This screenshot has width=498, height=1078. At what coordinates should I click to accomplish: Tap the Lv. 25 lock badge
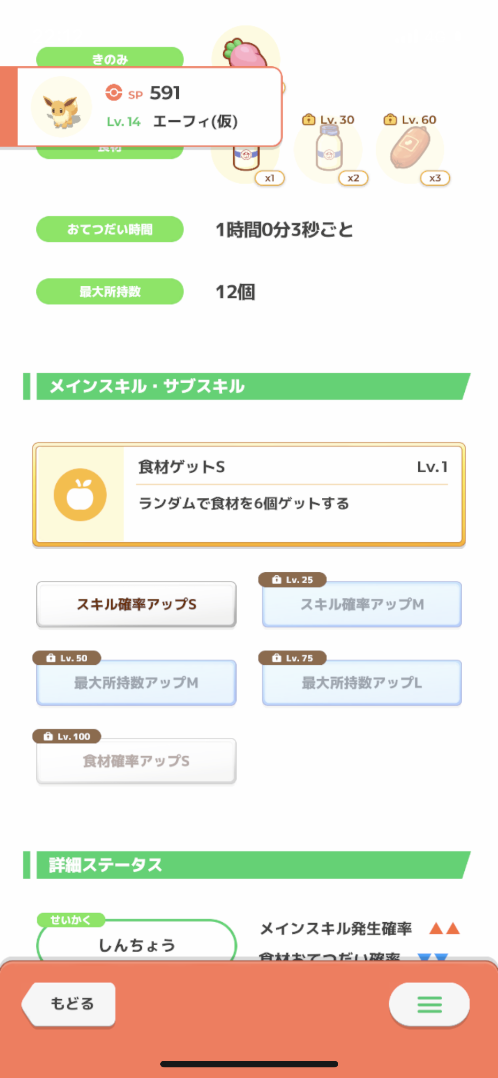point(293,580)
